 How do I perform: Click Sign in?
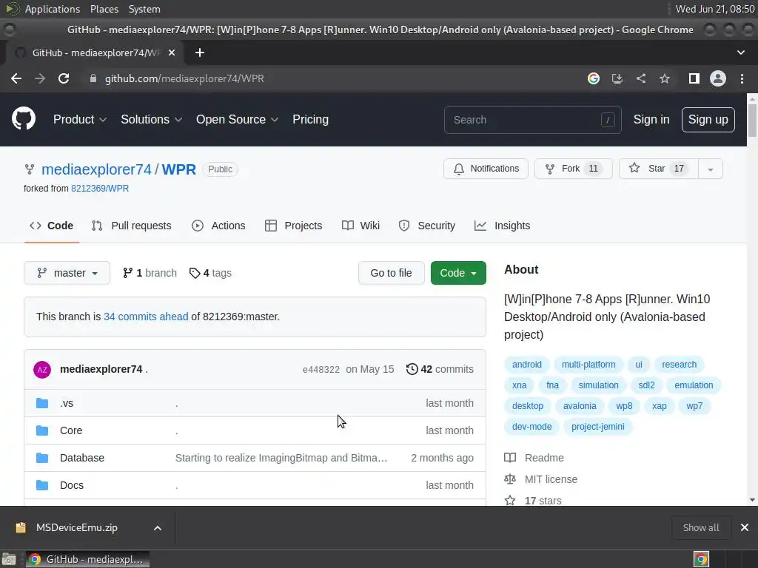click(651, 119)
